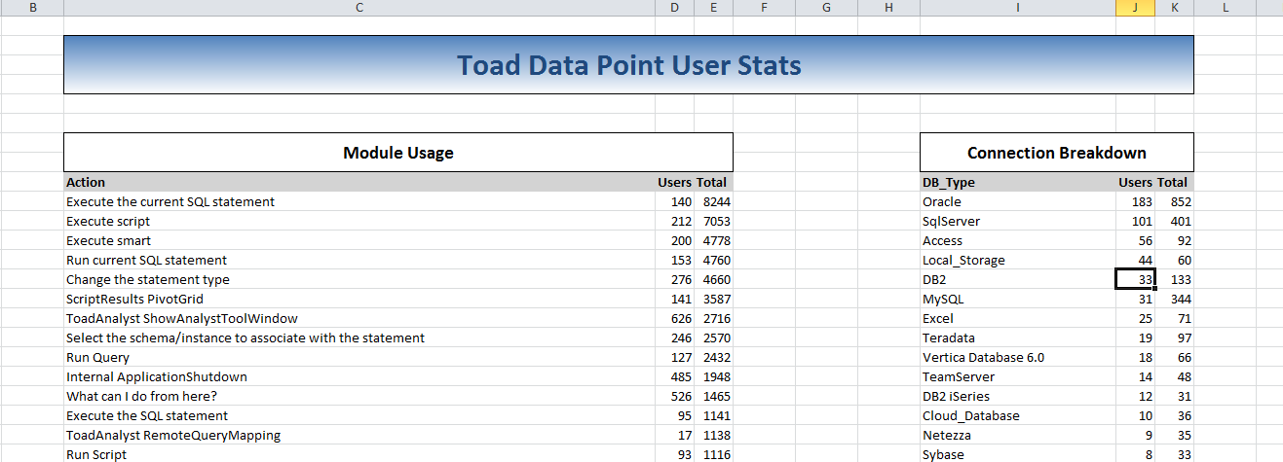This screenshot has width=1283, height=462.
Task: Click the Connection Breakdown section header
Action: [1056, 153]
